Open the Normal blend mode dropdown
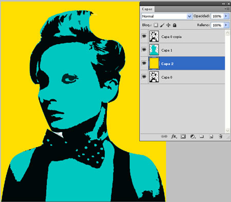 click(167, 16)
